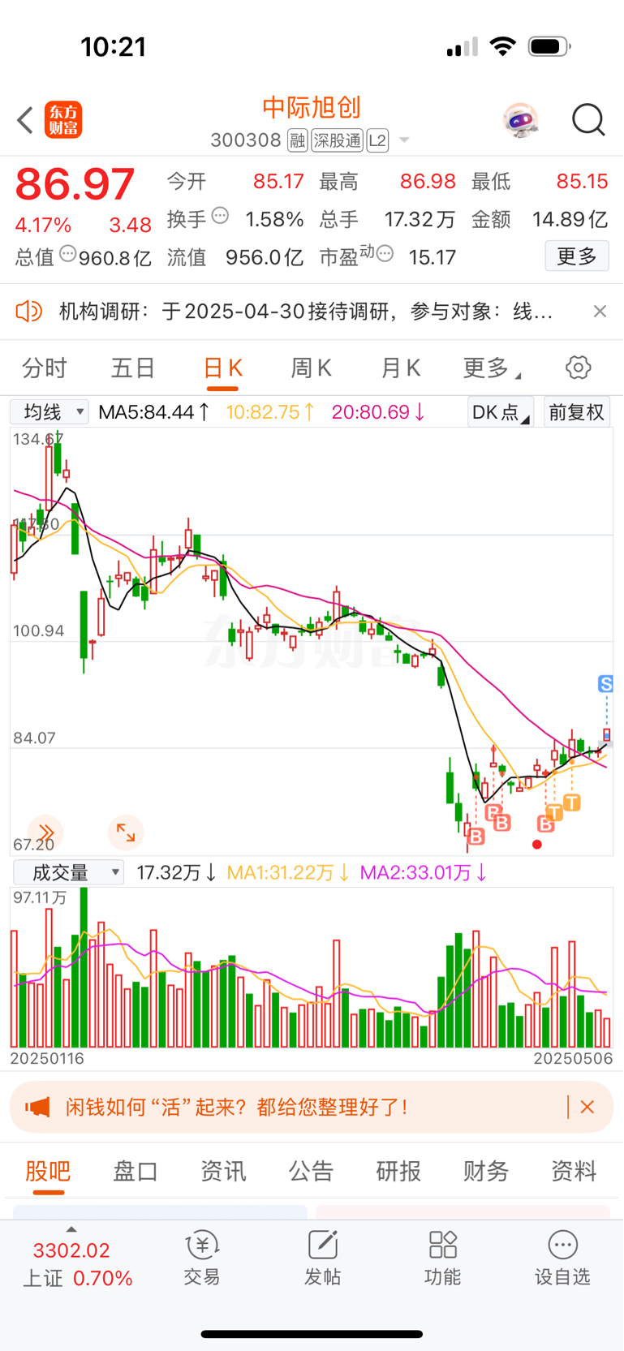Close the 闲钱 promo banner
The height and width of the screenshot is (1351, 624).
coord(587,1107)
